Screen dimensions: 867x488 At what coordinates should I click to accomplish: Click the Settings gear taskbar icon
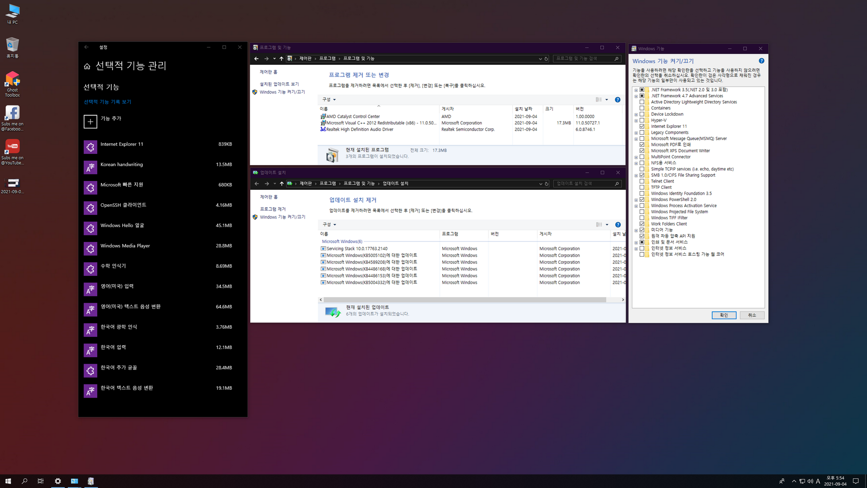(x=58, y=481)
